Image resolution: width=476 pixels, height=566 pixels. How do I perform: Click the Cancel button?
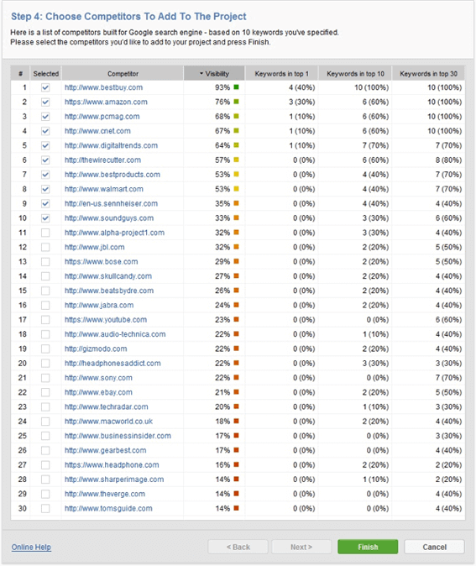[434, 547]
